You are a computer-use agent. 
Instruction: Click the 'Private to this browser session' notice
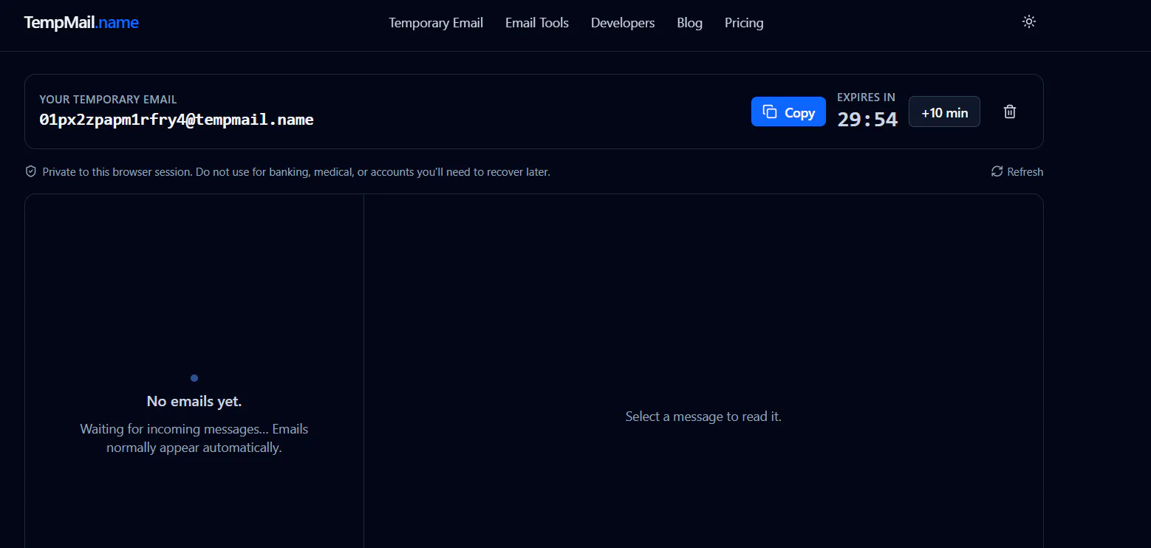coord(296,172)
